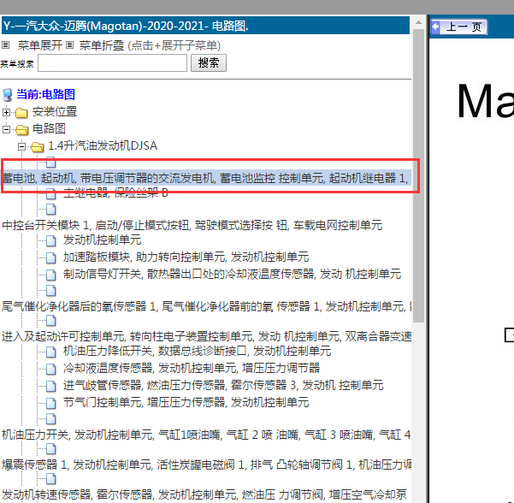Click document icon above 进入及起动许可控制单元 entry

(50, 321)
